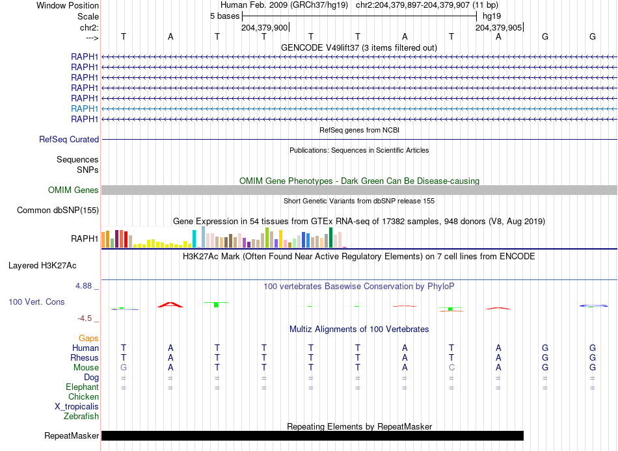
Task: Select the Elephant alignment row label
Action: (x=82, y=387)
